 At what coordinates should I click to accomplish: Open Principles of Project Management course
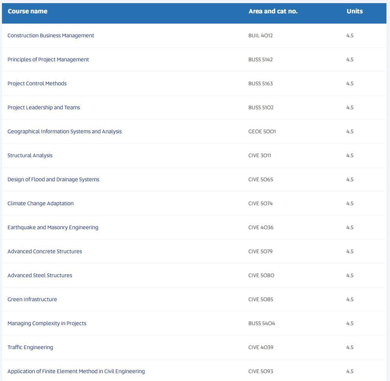(x=48, y=60)
